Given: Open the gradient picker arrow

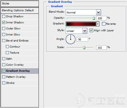Looking at the screenshot, I should [98, 24].
